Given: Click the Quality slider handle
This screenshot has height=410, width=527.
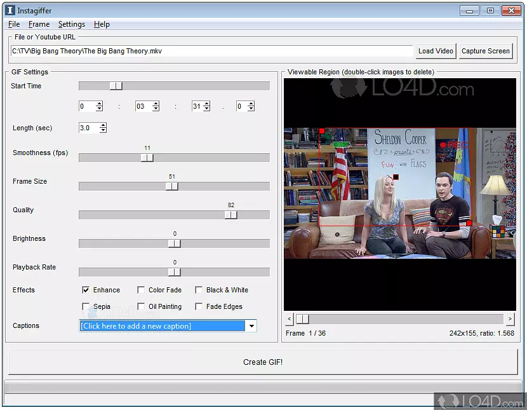Looking at the screenshot, I should pos(231,215).
